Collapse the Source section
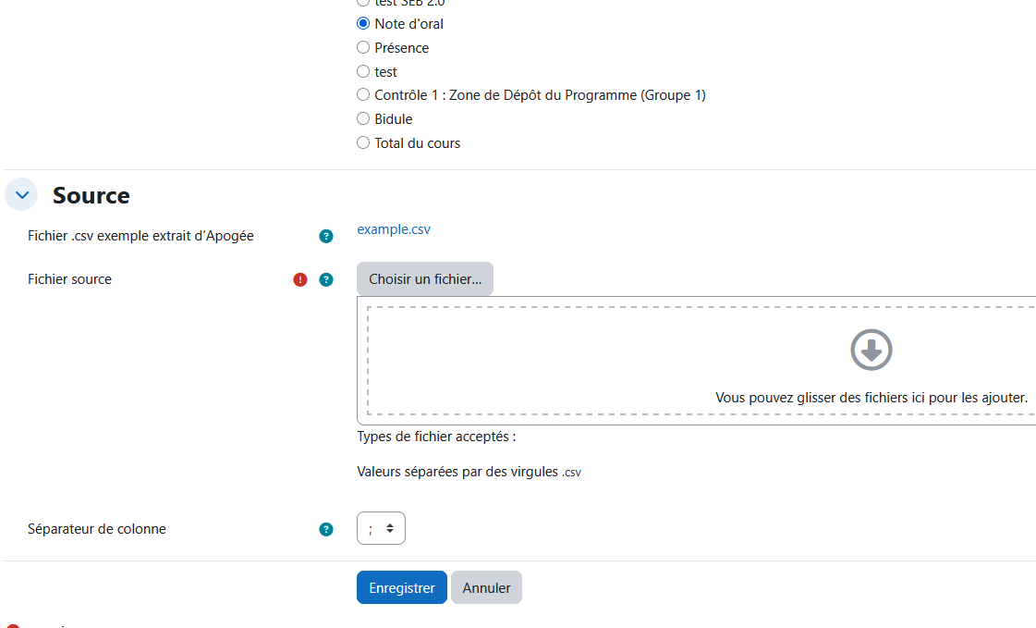This screenshot has width=1036, height=628. [x=20, y=194]
